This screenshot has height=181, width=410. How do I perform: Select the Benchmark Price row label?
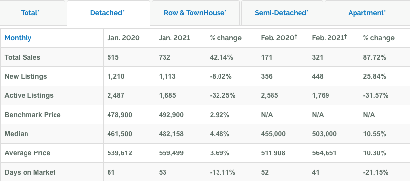point(33,115)
